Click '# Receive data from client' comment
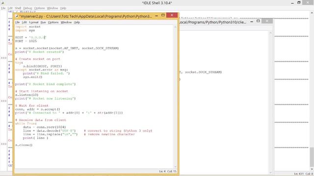314x176 pixels. pos(40,120)
